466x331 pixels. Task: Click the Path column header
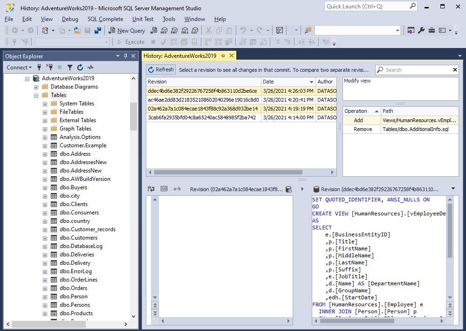click(x=420, y=111)
